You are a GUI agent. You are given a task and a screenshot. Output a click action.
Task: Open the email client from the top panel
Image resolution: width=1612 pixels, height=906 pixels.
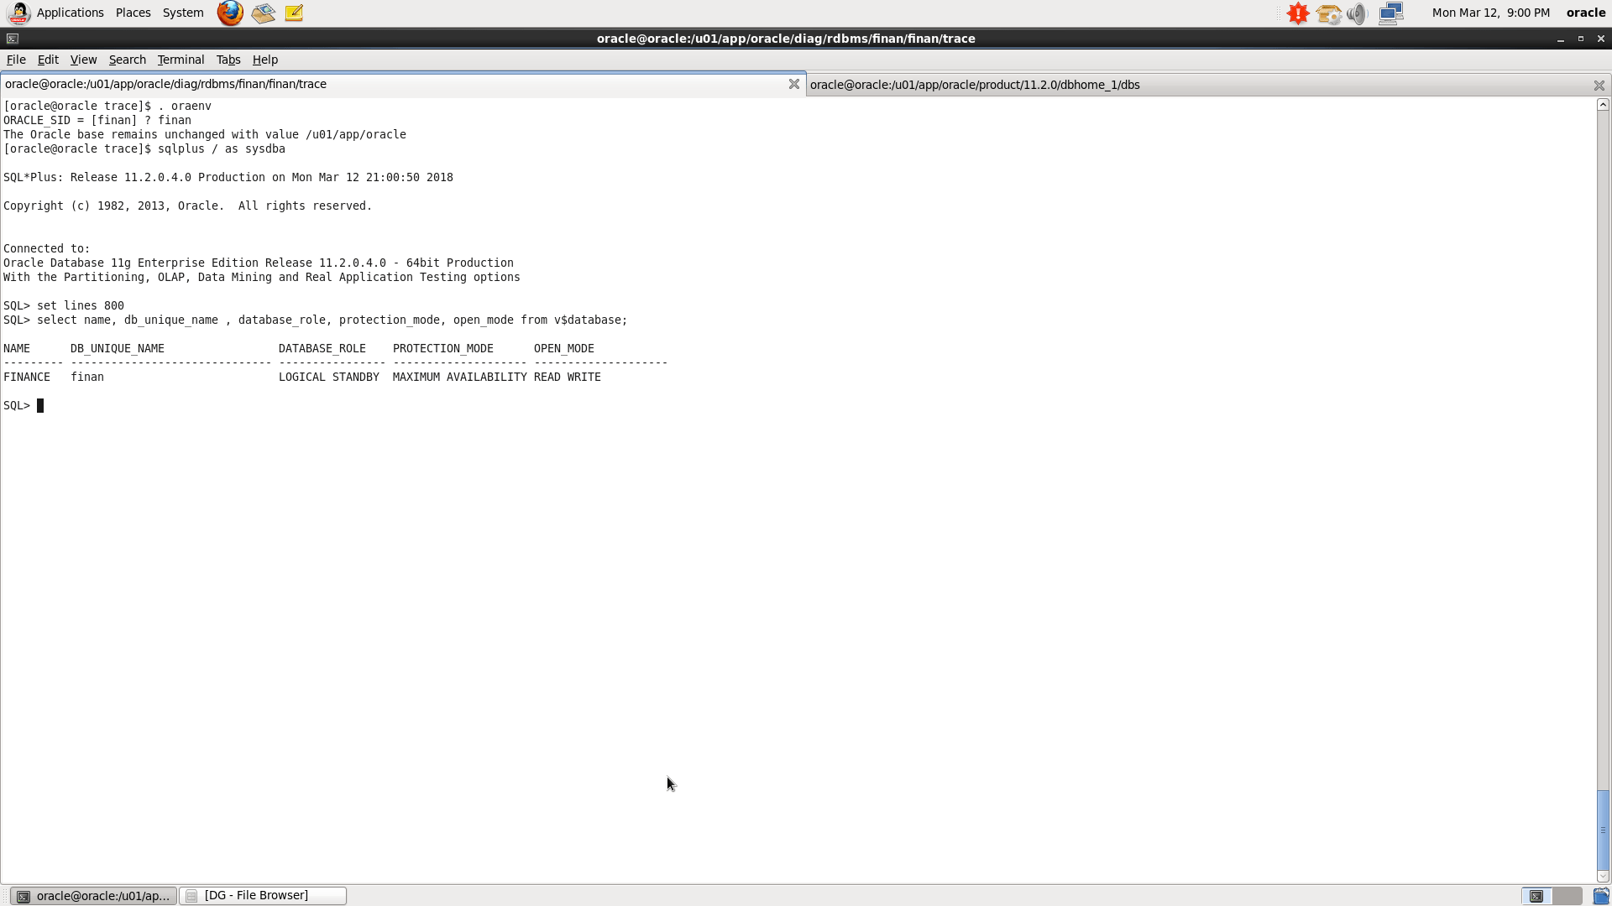tap(263, 13)
